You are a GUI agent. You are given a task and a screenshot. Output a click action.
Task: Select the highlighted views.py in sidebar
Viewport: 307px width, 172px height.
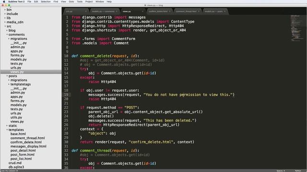pos(17,72)
